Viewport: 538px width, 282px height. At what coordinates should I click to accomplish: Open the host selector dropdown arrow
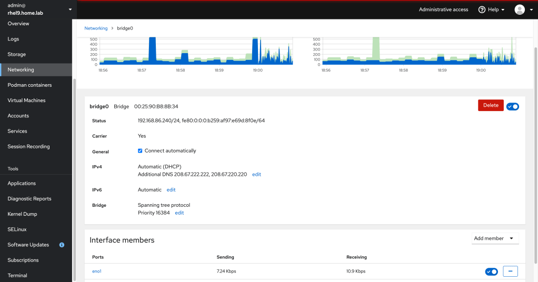pyautogui.click(x=71, y=9)
